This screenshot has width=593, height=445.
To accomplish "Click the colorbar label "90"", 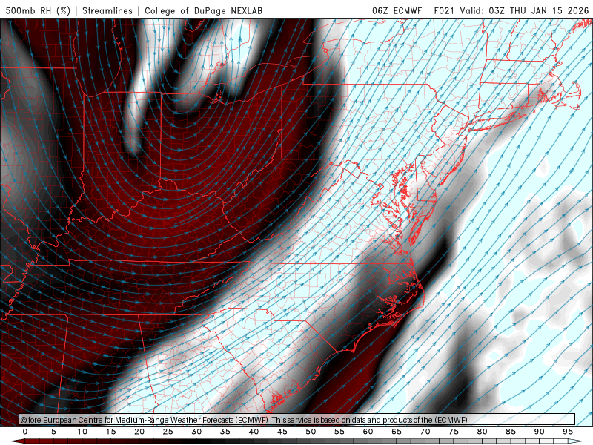I will [540, 432].
